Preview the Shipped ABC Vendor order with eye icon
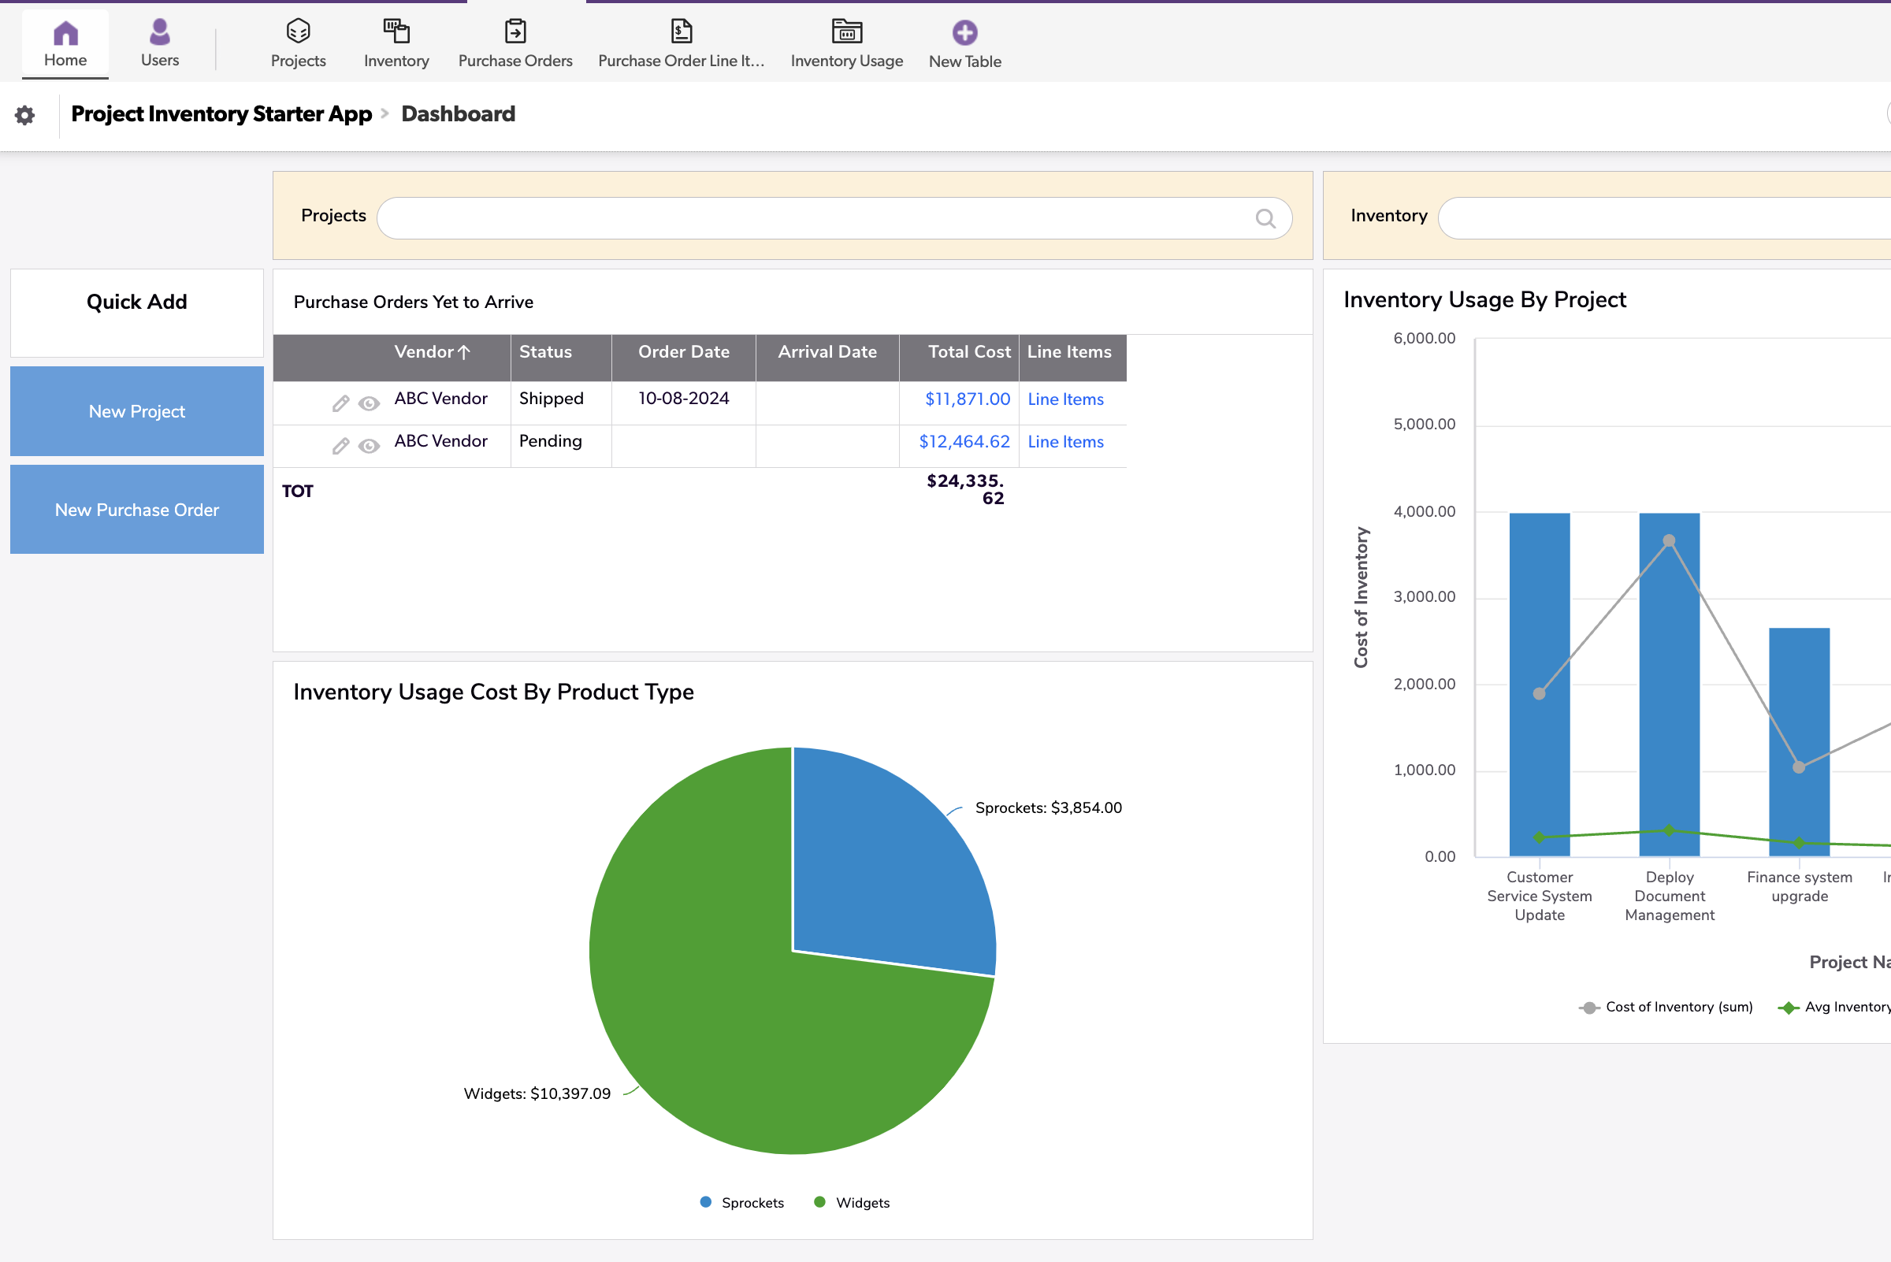Screen dimensions: 1891x1262 click(369, 403)
